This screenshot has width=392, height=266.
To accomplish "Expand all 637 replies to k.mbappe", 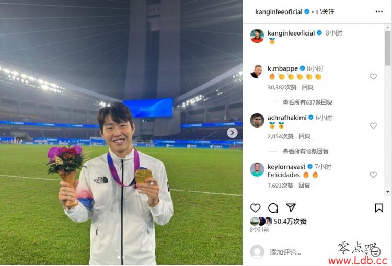I will click(x=307, y=102).
